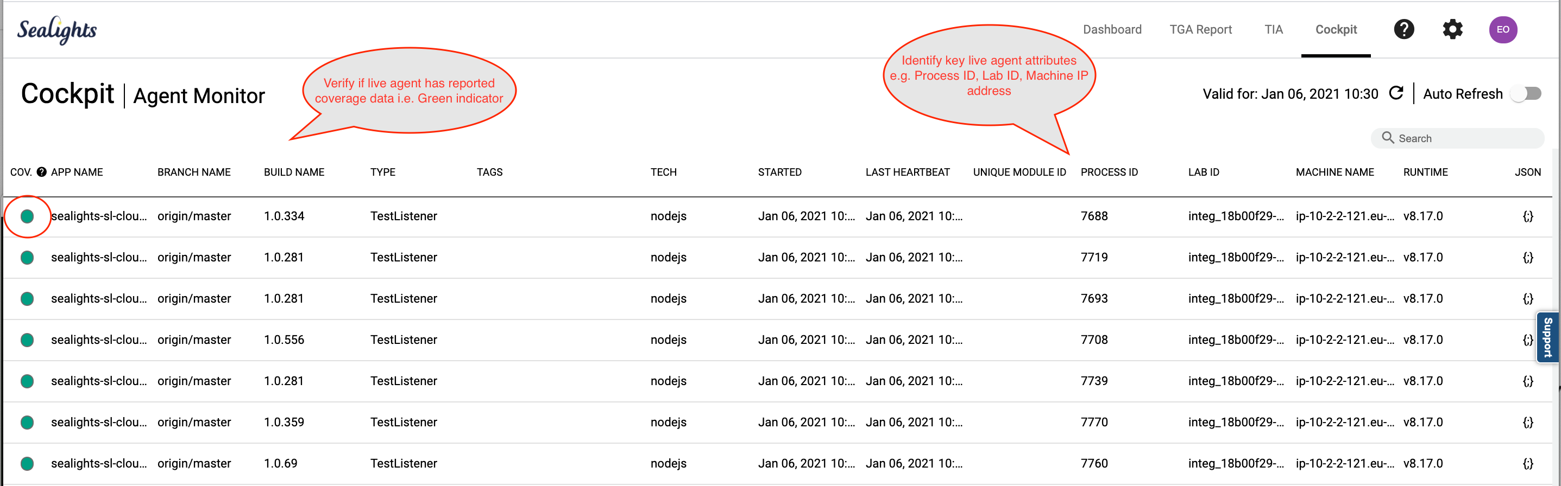This screenshot has width=1561, height=486.
Task: Click green coverage indicator for build 1.0.334
Action: tap(27, 216)
